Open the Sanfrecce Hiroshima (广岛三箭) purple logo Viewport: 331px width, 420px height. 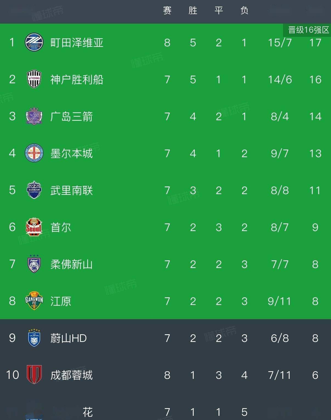(34, 116)
